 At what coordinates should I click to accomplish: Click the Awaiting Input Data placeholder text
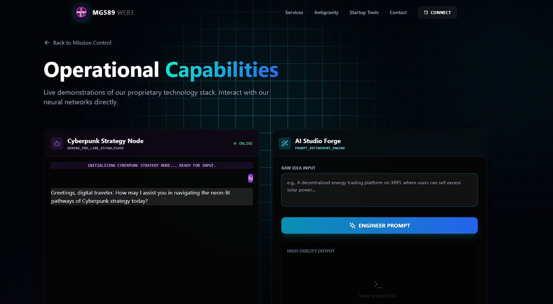(378, 296)
